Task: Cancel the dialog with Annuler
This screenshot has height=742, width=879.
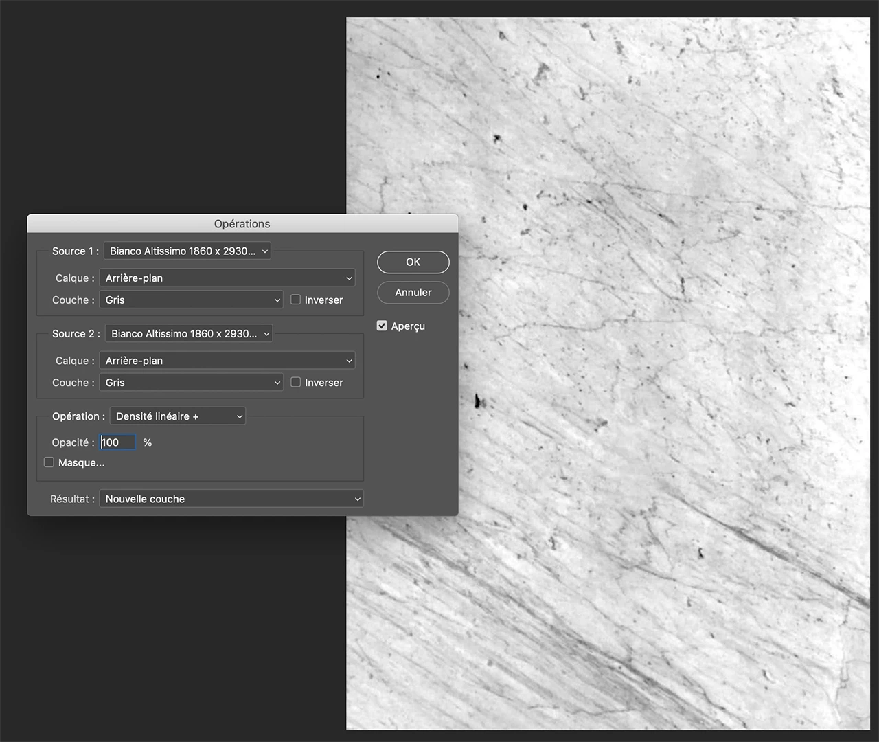Action: click(x=413, y=292)
